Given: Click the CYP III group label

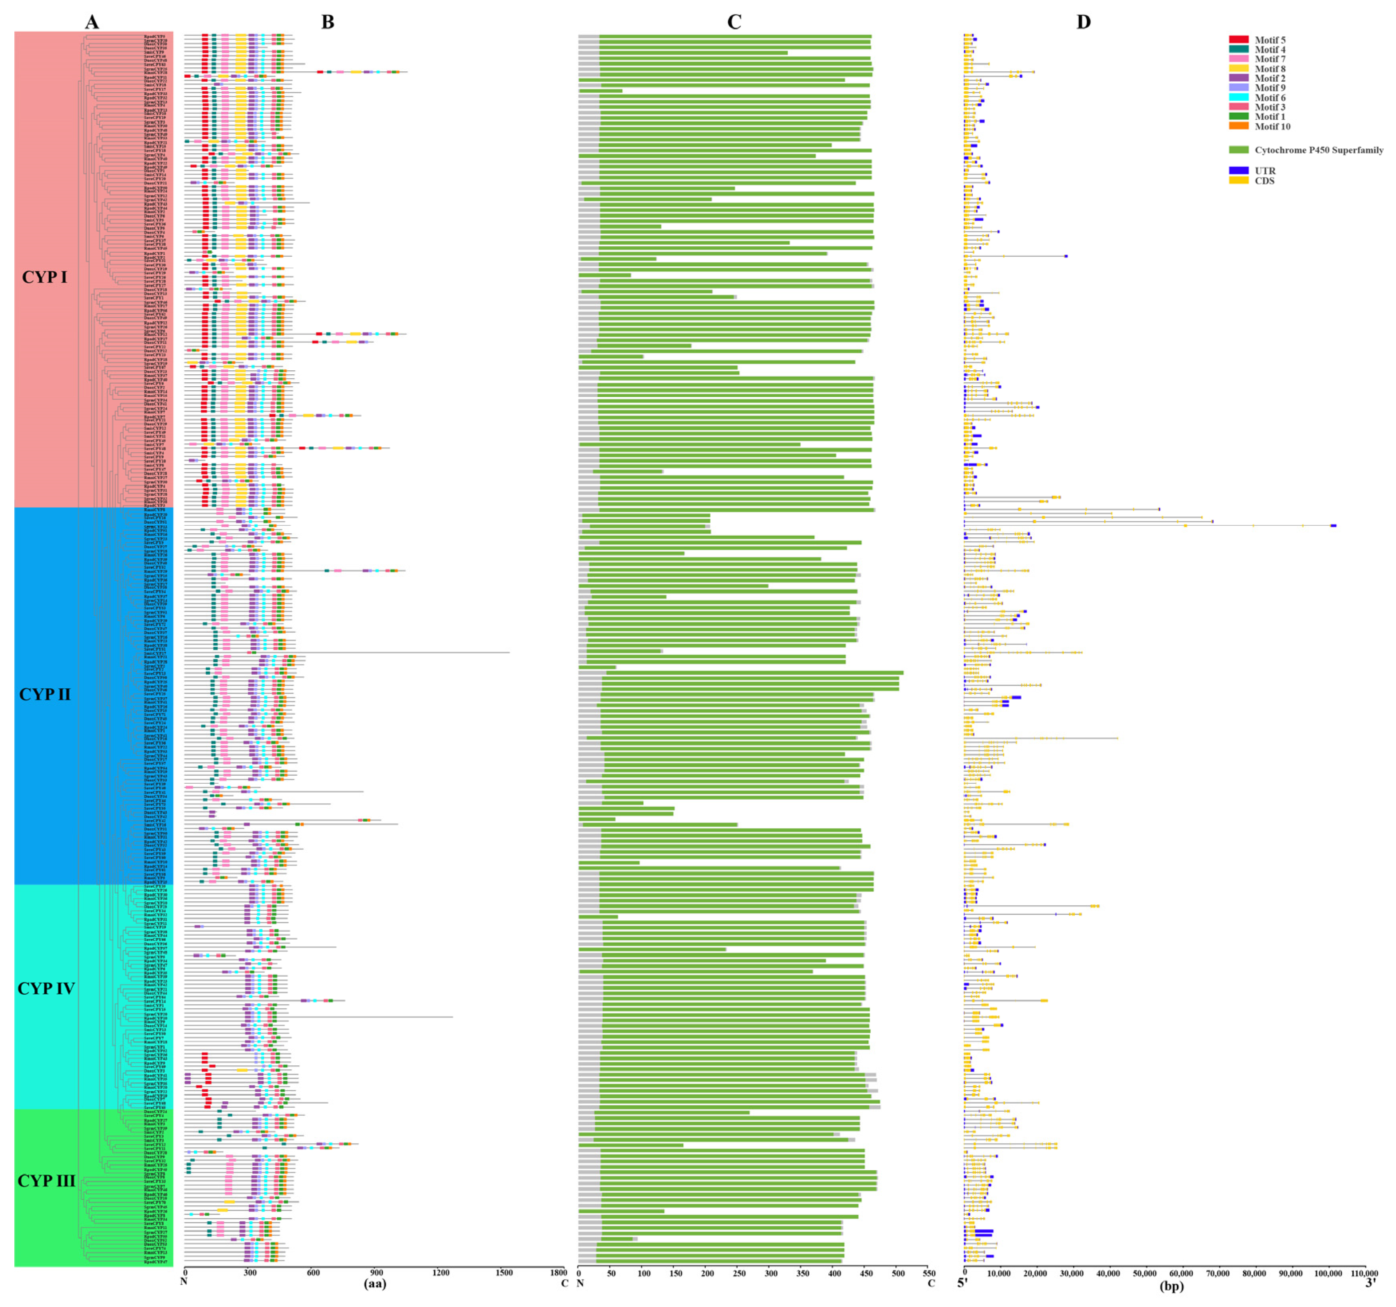Looking at the screenshot, I should [x=46, y=1181].
